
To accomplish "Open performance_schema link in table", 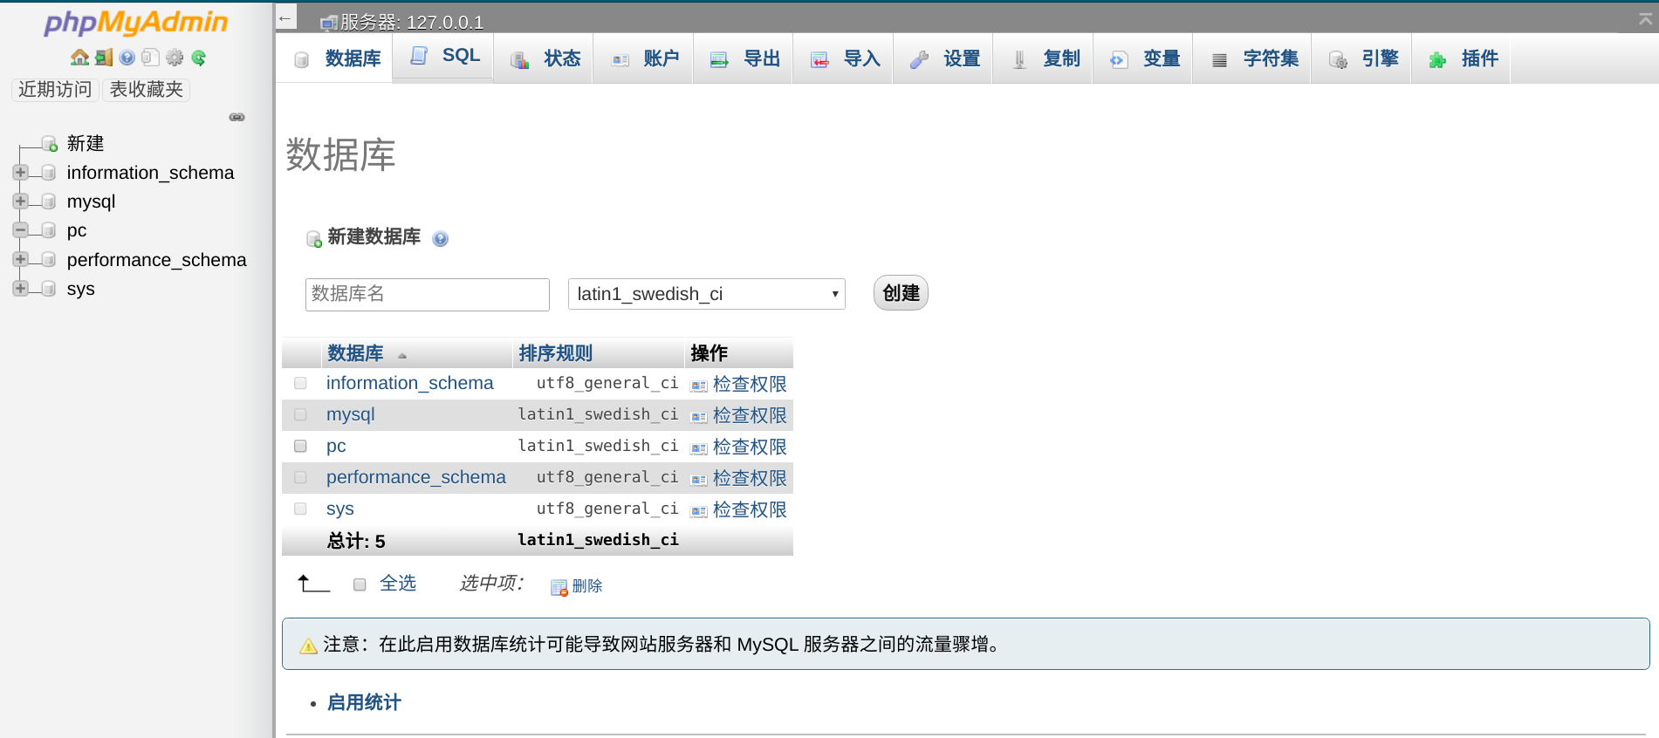I will point(416,477).
